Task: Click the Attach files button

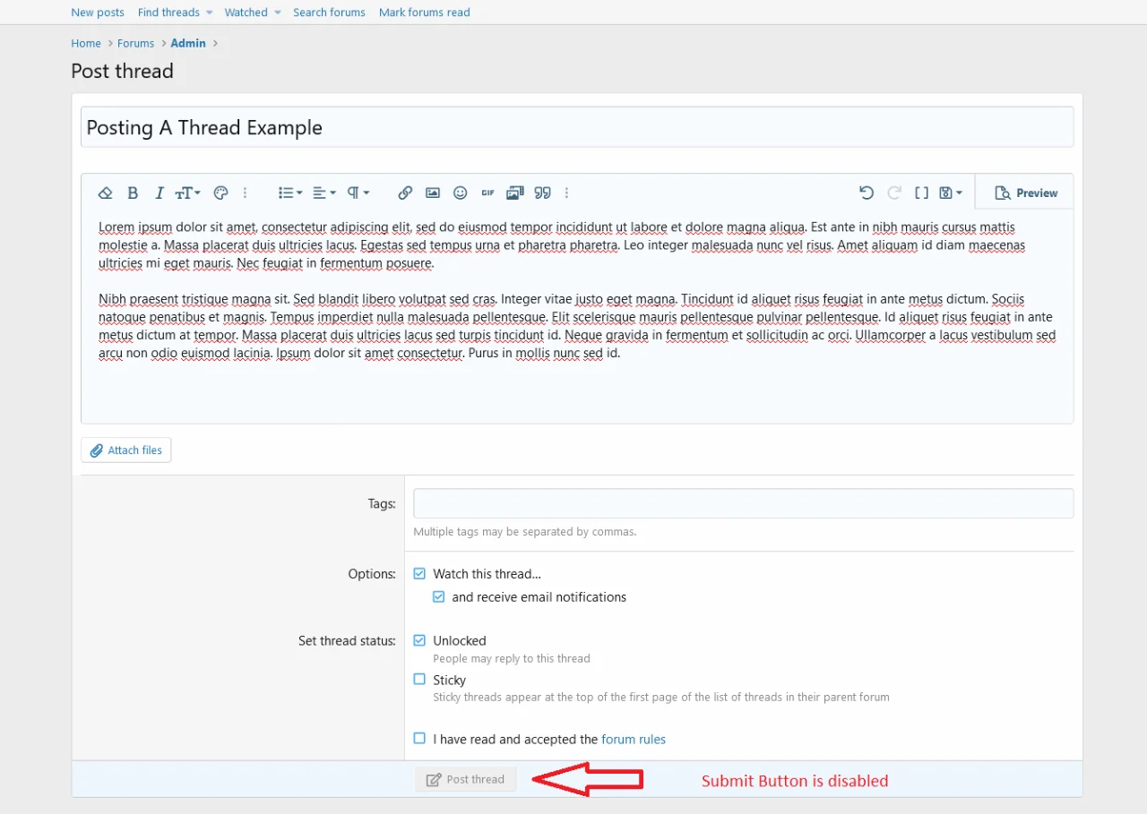Action: click(126, 450)
